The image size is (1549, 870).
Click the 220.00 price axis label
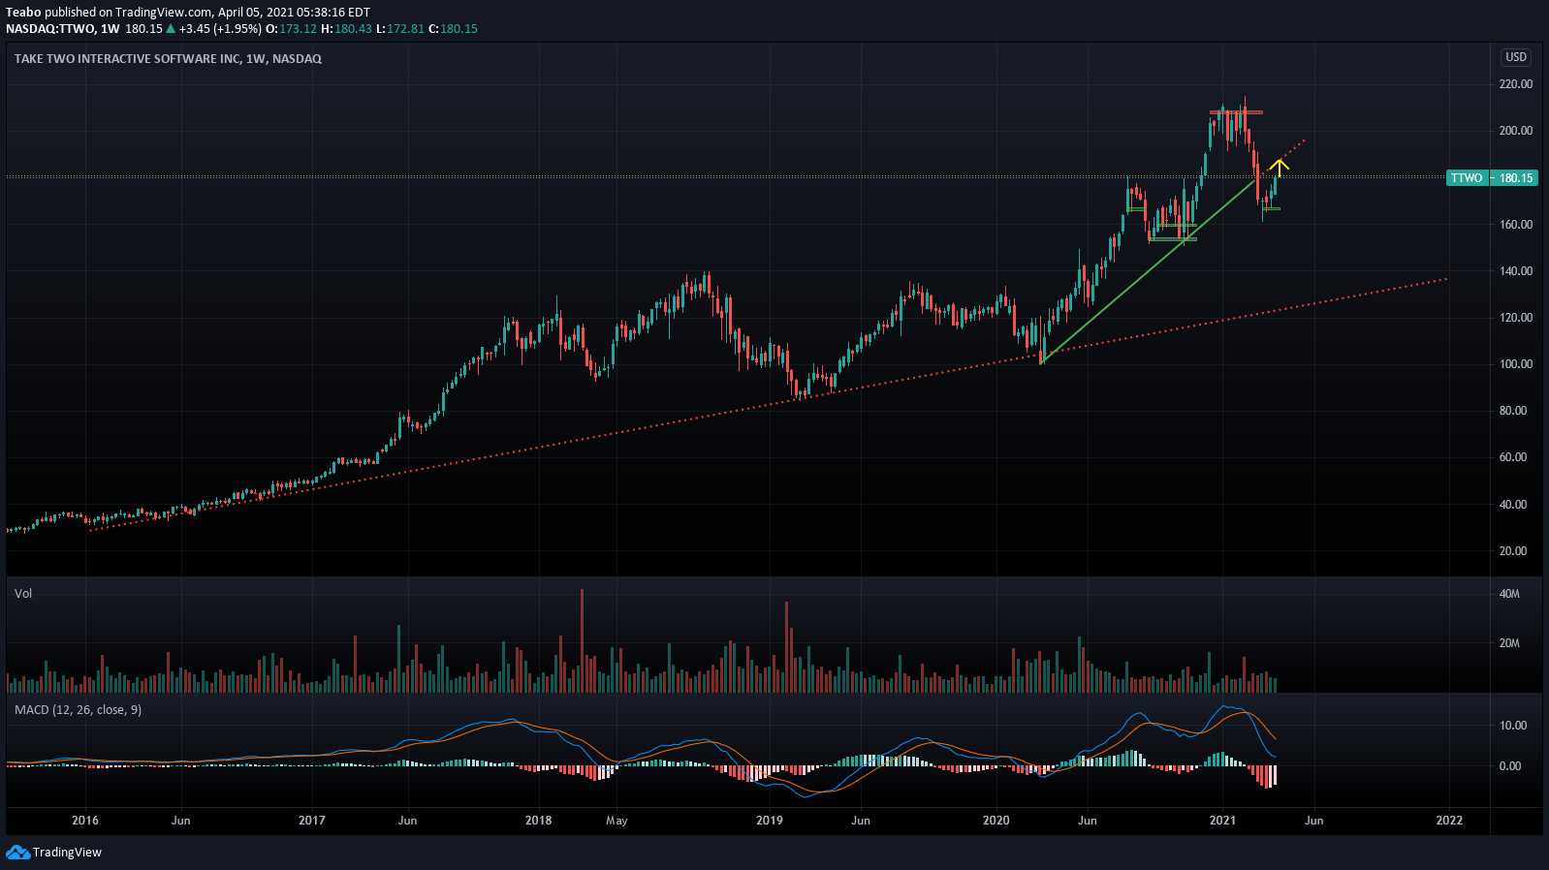pyautogui.click(x=1516, y=84)
